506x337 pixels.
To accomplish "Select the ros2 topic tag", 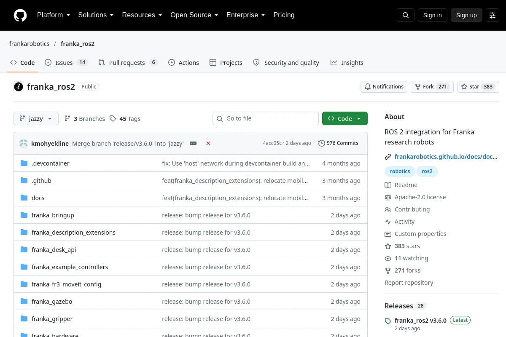I will click(x=427, y=171).
